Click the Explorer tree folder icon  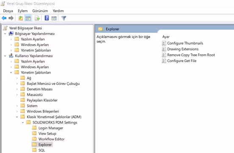click(34, 145)
